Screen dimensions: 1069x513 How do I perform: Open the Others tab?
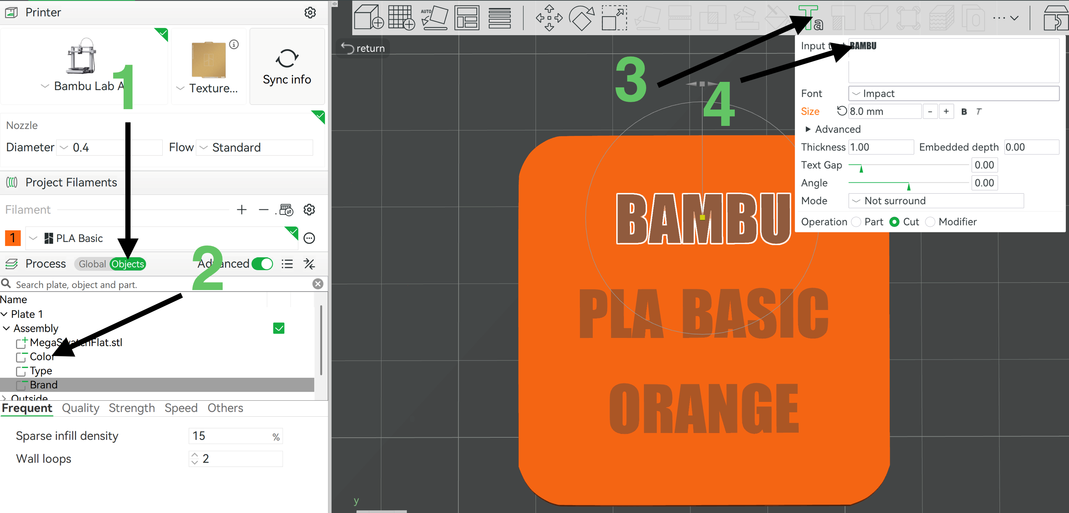coord(225,408)
